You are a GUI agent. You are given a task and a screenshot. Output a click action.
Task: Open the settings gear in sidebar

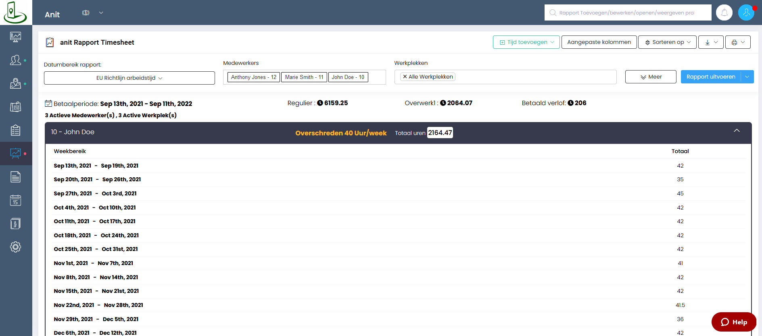point(15,247)
